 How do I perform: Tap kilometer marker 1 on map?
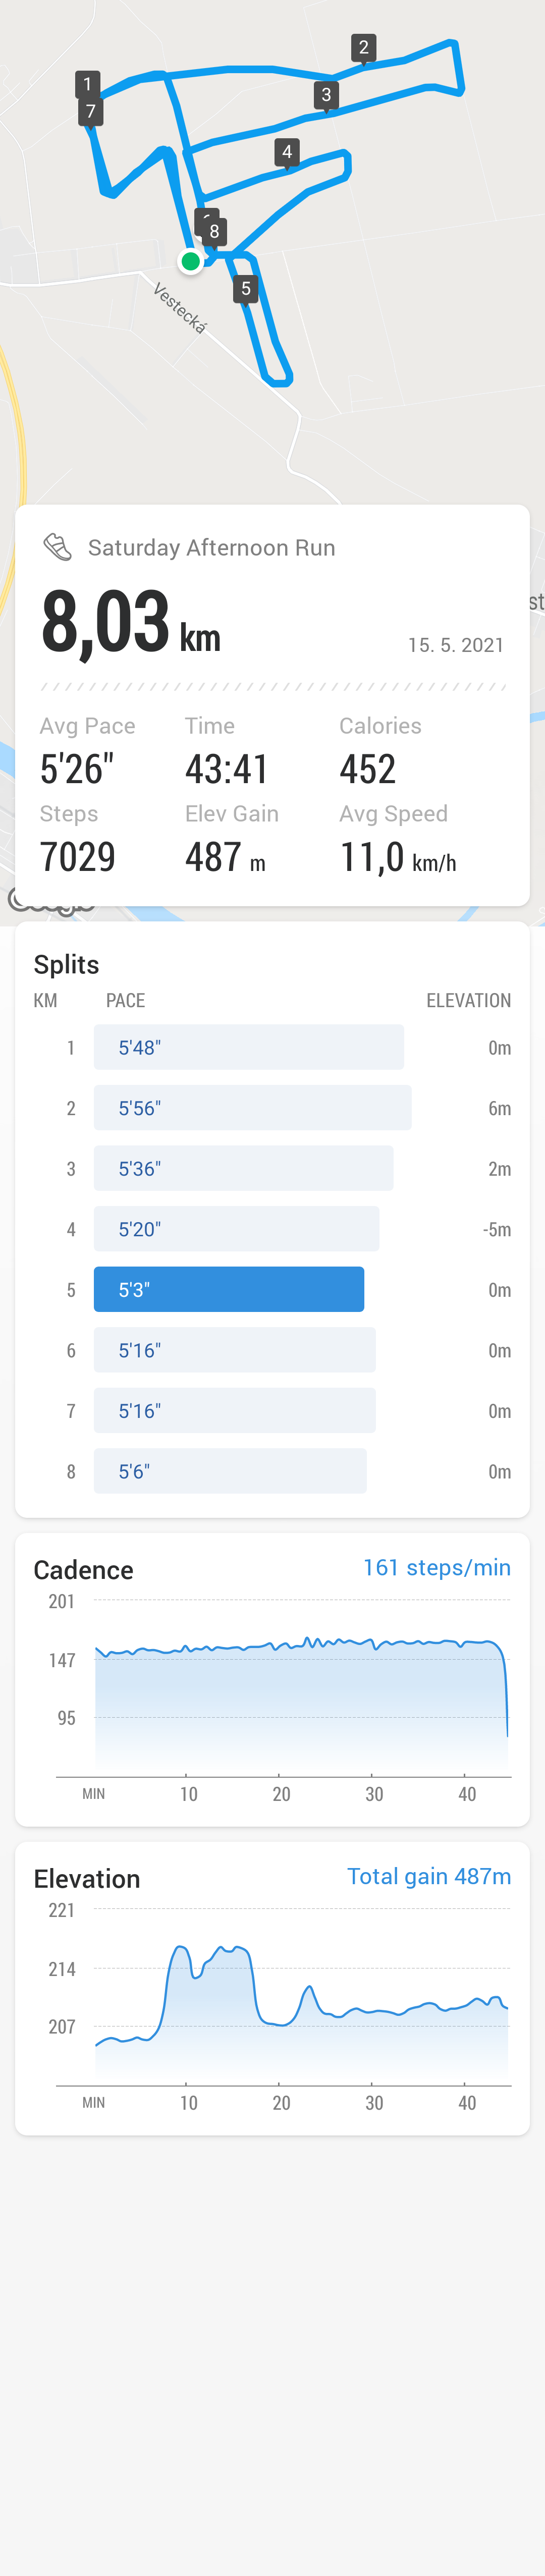87,84
